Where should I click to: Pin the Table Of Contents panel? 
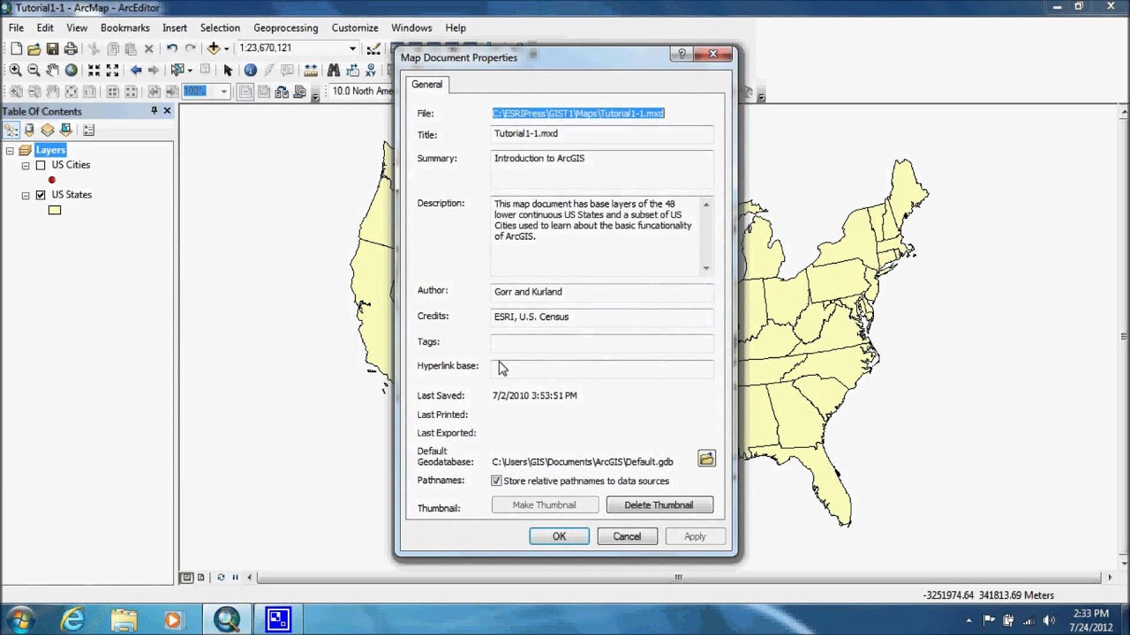(154, 111)
